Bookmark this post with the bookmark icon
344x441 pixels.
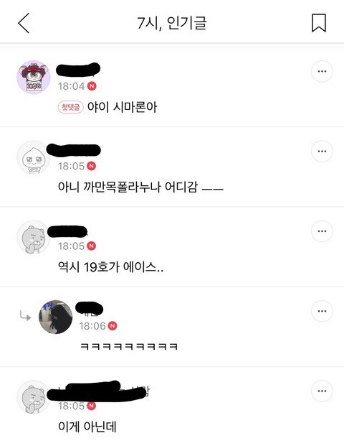click(x=319, y=23)
